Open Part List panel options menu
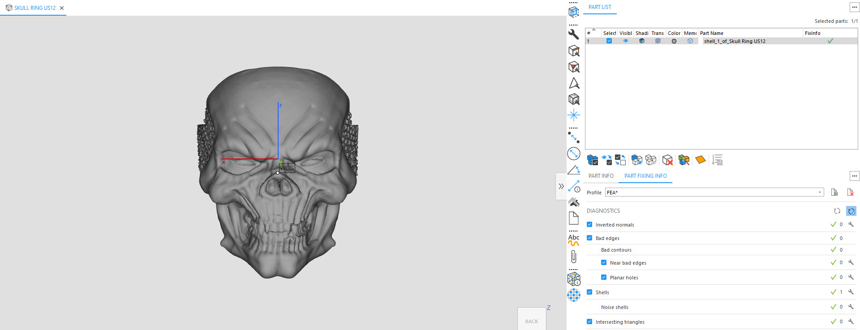 [854, 7]
